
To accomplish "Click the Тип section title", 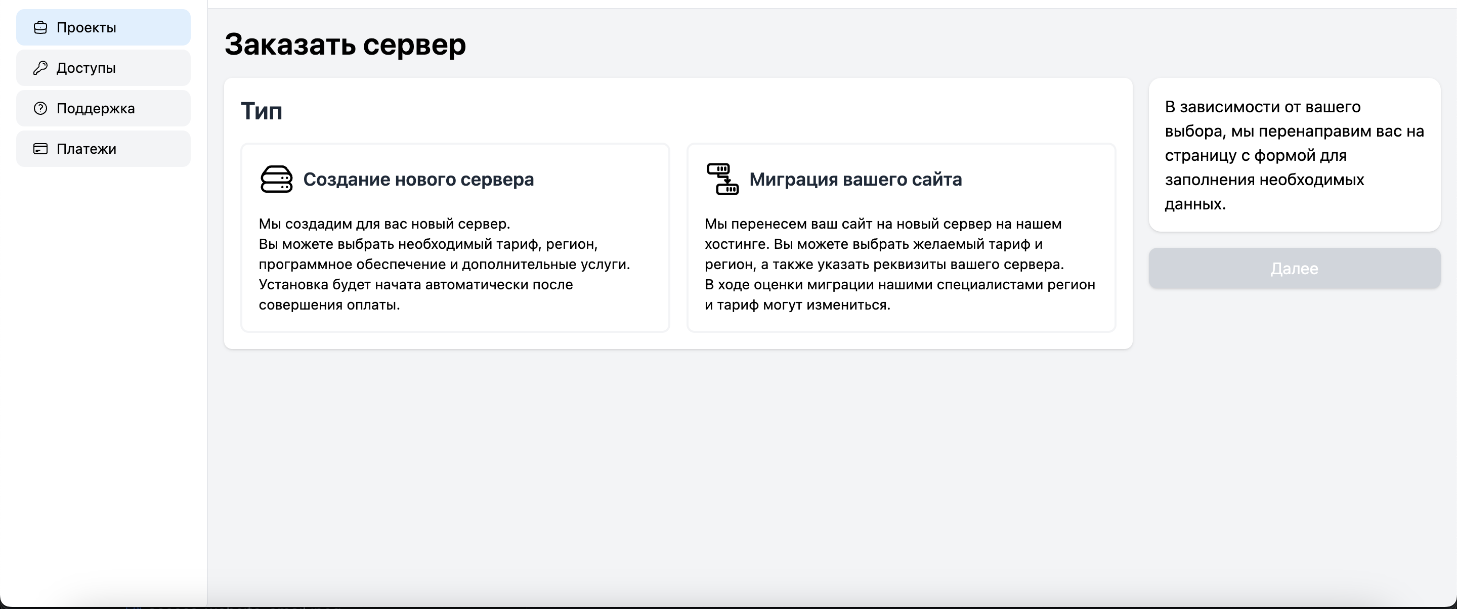I will 262,111.
